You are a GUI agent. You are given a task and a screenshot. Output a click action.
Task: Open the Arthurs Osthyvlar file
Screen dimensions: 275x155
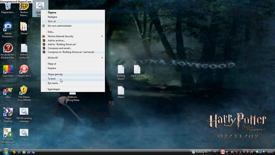pyautogui.click(x=24, y=51)
